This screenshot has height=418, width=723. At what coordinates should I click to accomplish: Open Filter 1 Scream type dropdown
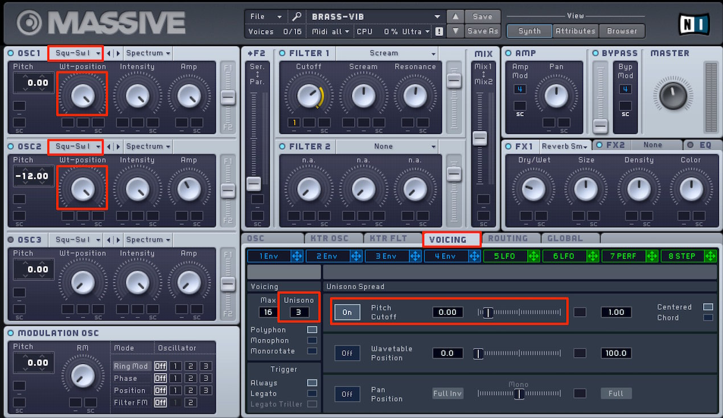click(x=387, y=53)
